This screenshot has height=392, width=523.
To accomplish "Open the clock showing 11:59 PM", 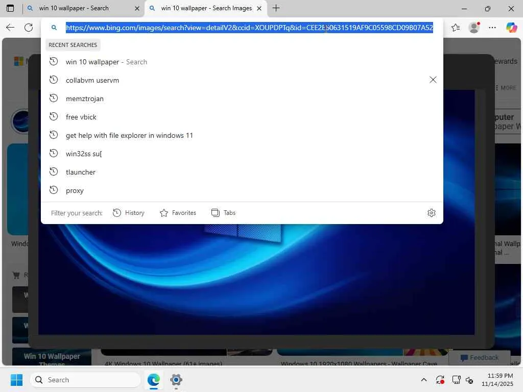I will 497,380.
